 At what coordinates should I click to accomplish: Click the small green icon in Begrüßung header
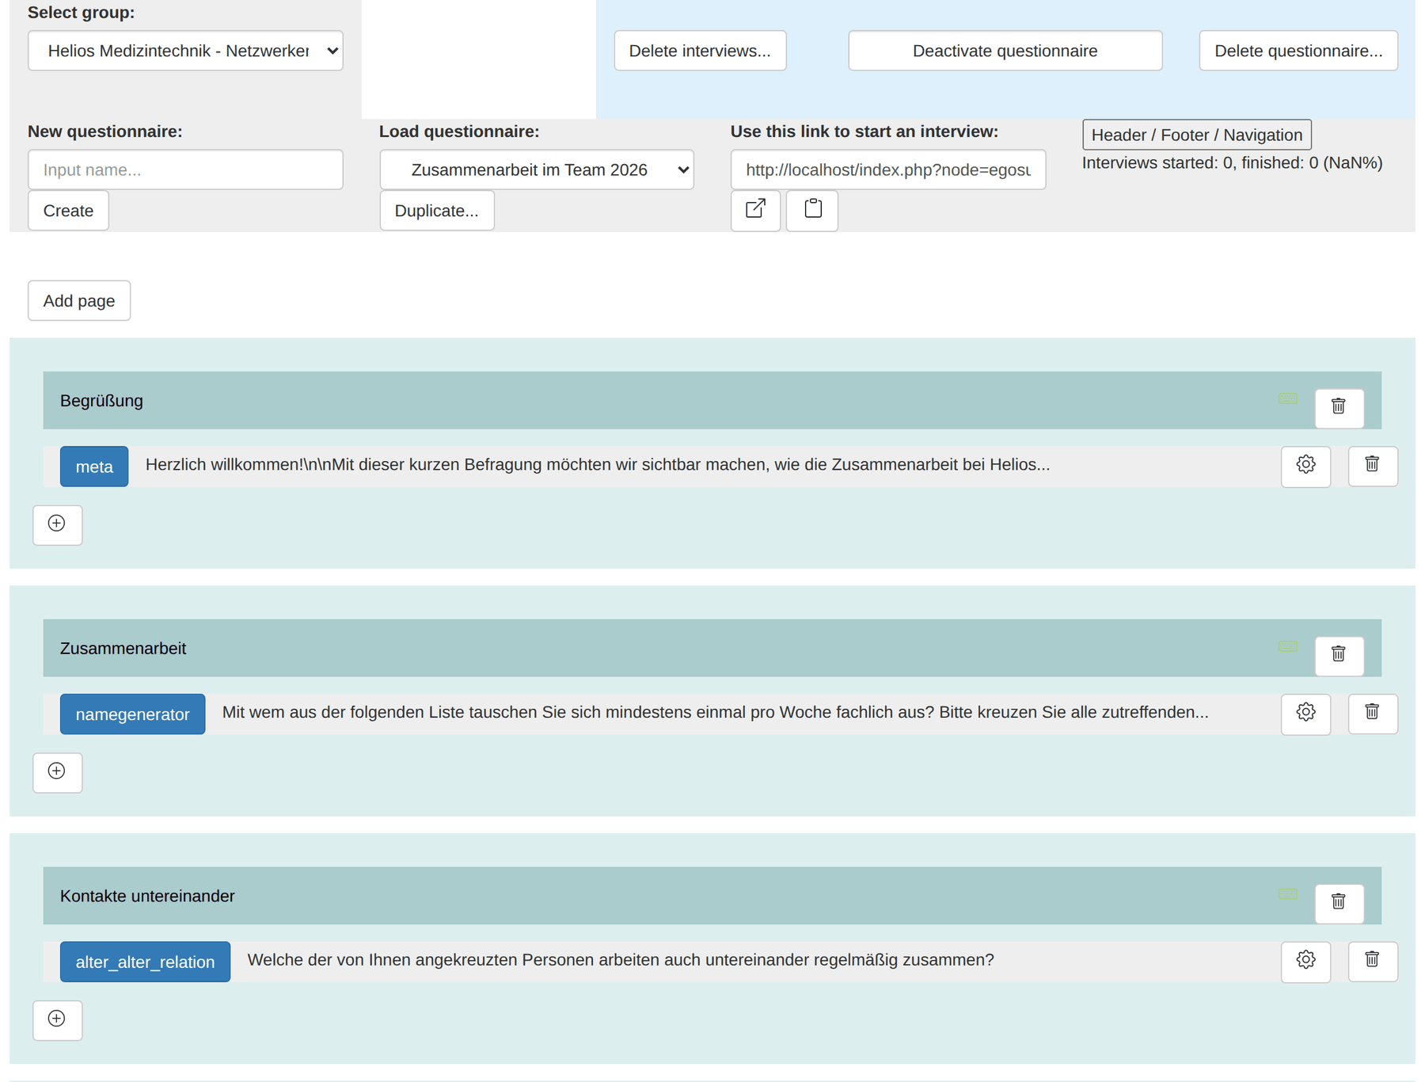[x=1288, y=398]
